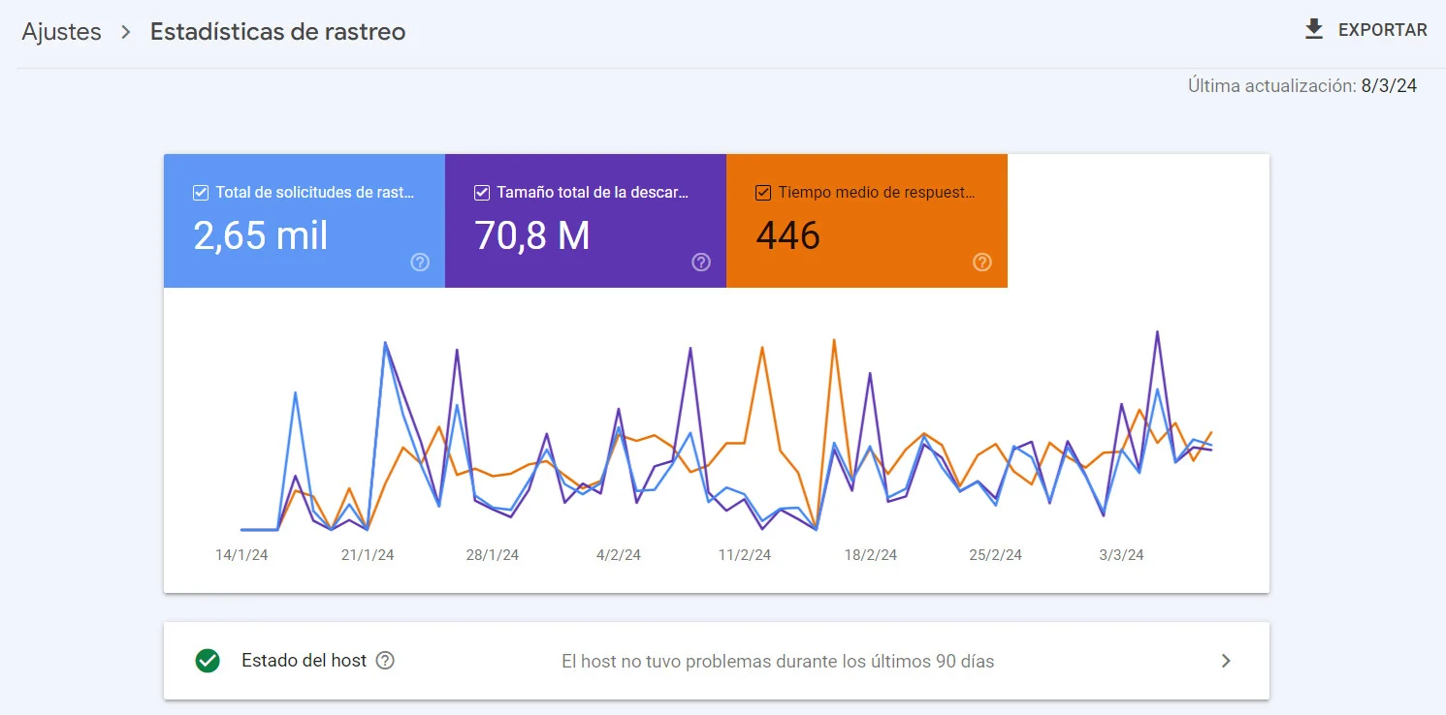1446x715 pixels.
Task: Open help for Total de solicitudes card
Action: click(x=420, y=262)
